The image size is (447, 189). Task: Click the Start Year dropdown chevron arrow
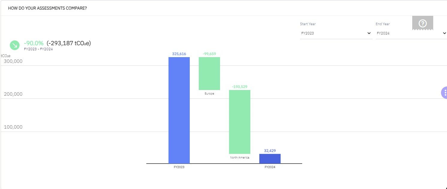point(369,33)
